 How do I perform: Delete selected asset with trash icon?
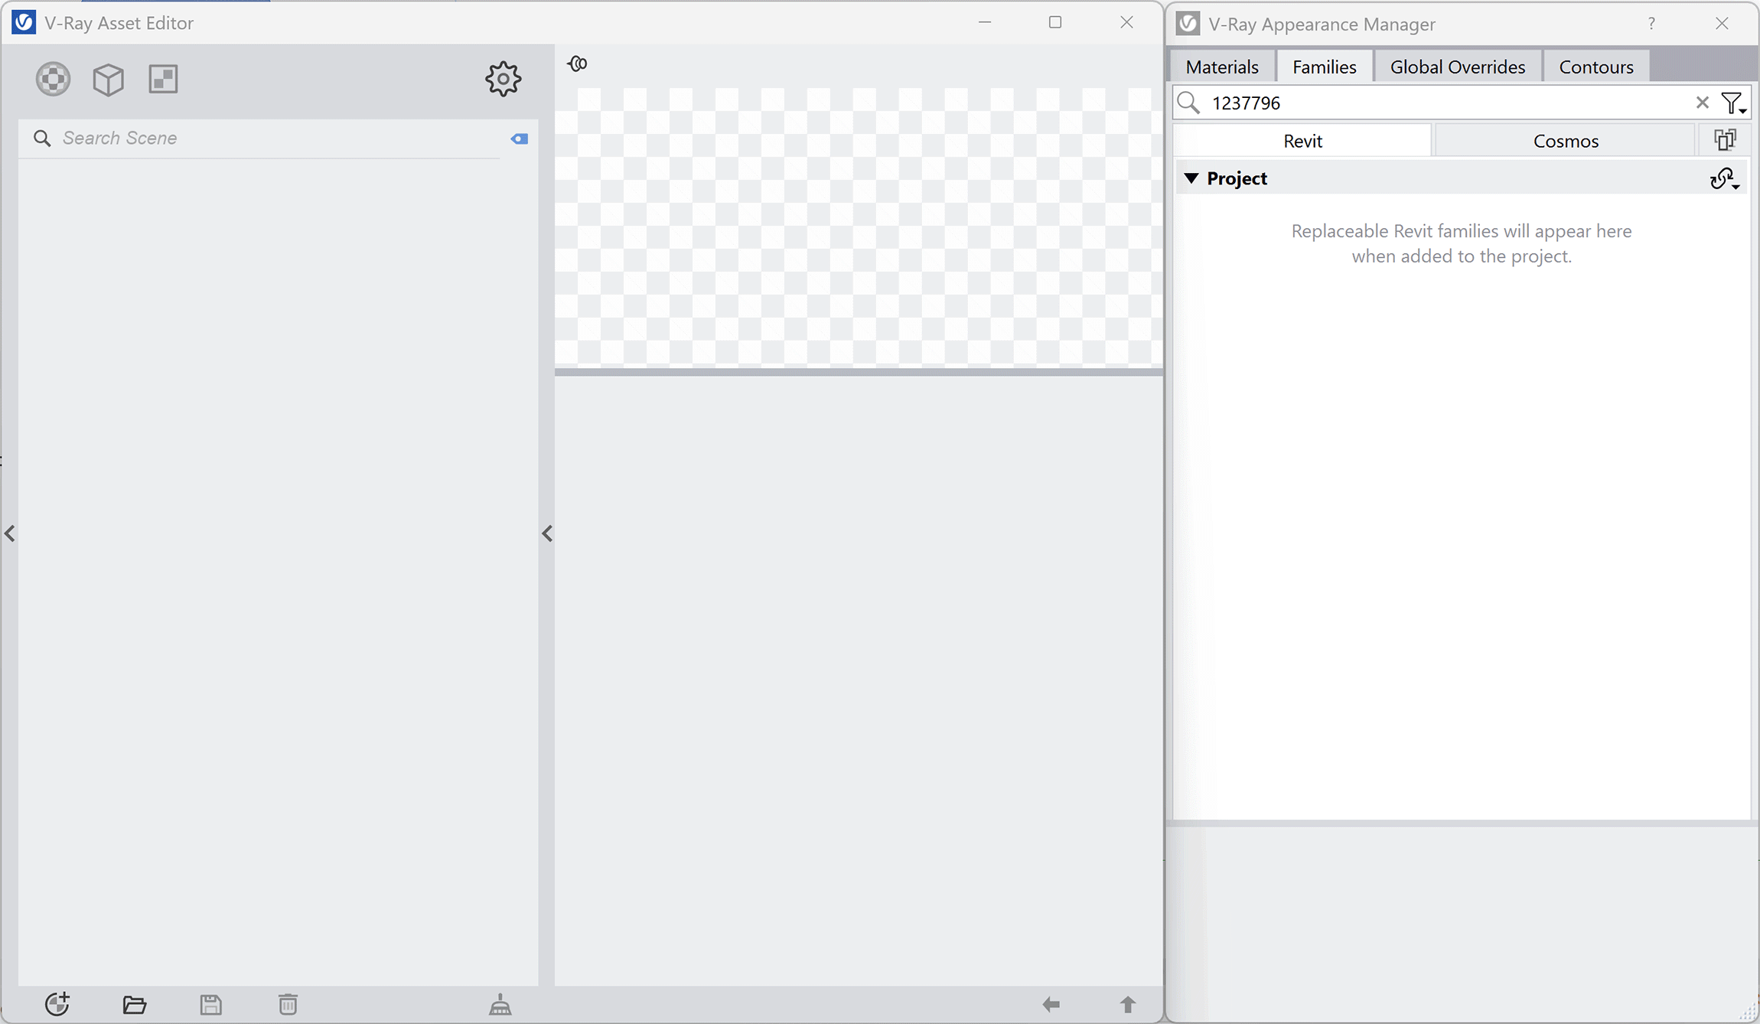288,1004
